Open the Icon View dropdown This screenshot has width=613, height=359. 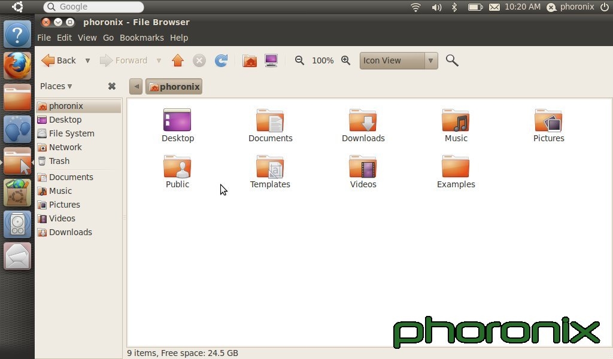[398, 60]
